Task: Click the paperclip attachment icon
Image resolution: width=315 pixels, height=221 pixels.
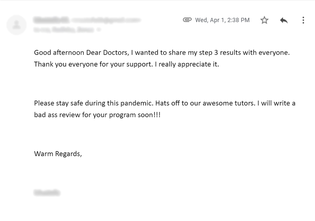Action: click(x=187, y=20)
